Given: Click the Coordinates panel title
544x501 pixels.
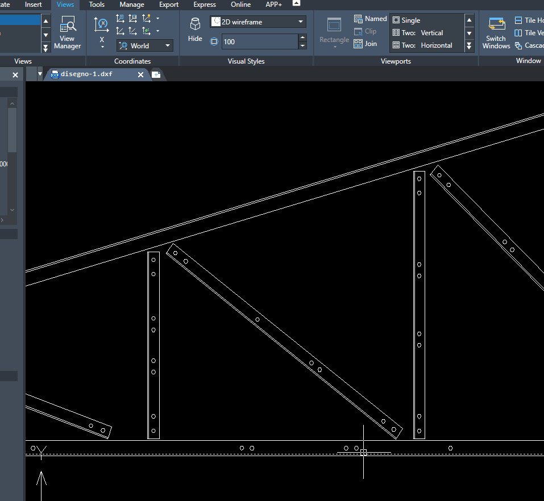Looking at the screenshot, I should (x=132, y=61).
